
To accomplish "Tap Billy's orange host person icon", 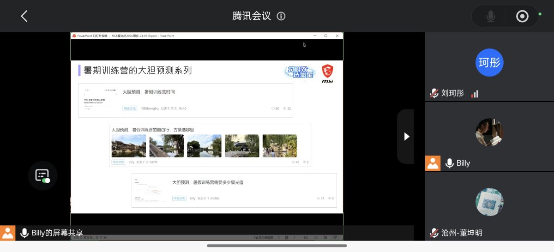I will (433, 163).
